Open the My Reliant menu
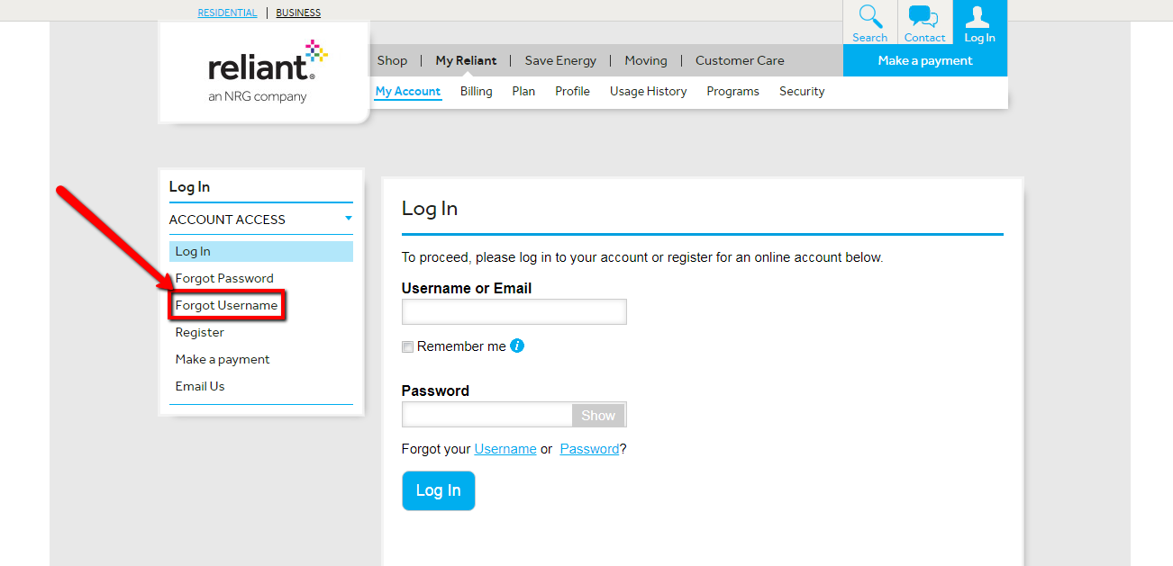The width and height of the screenshot is (1173, 566). [465, 60]
